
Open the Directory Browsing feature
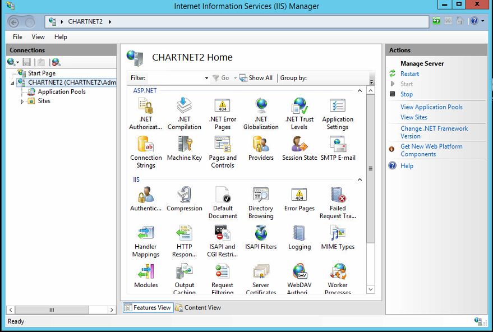261,203
